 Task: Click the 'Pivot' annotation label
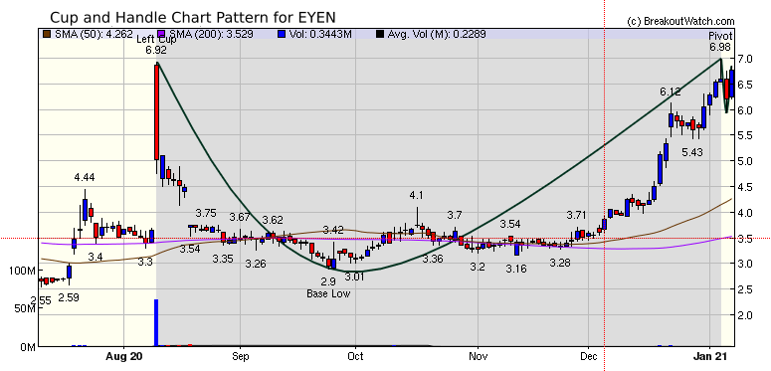[720, 37]
